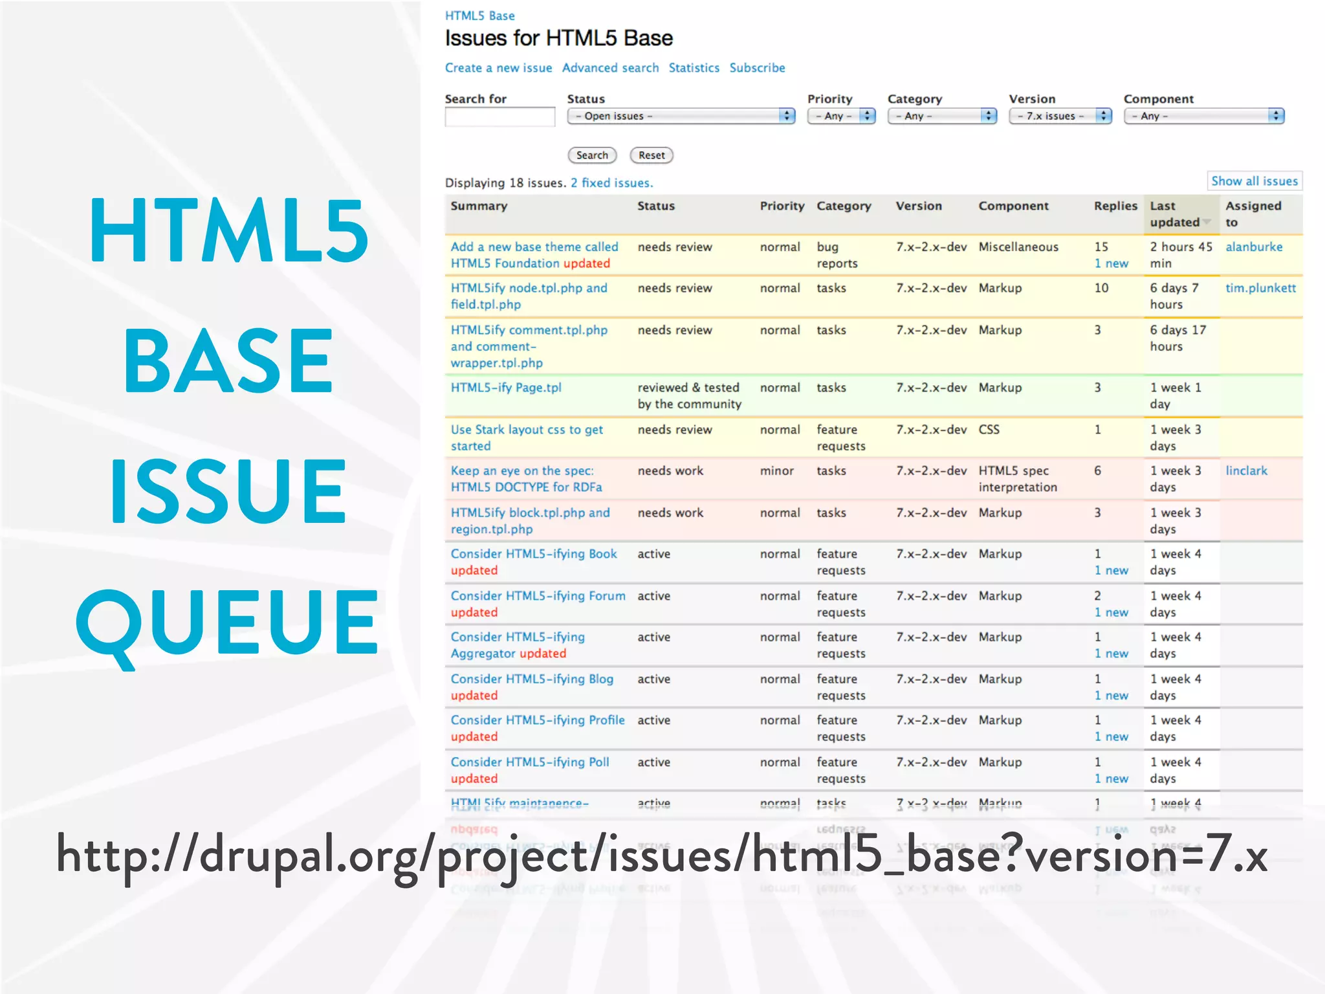This screenshot has width=1325, height=994.
Task: Select 'reviewed & tested by the community' status text
Action: tap(689, 396)
